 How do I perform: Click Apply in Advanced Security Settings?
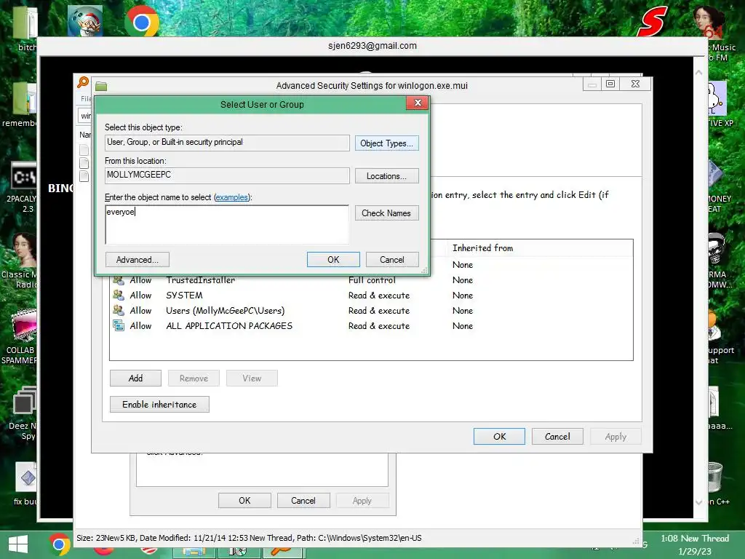point(615,437)
